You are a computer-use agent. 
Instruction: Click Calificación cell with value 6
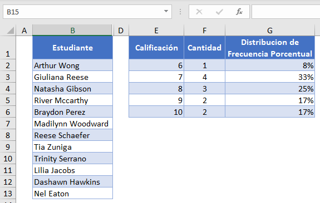click(x=156, y=65)
